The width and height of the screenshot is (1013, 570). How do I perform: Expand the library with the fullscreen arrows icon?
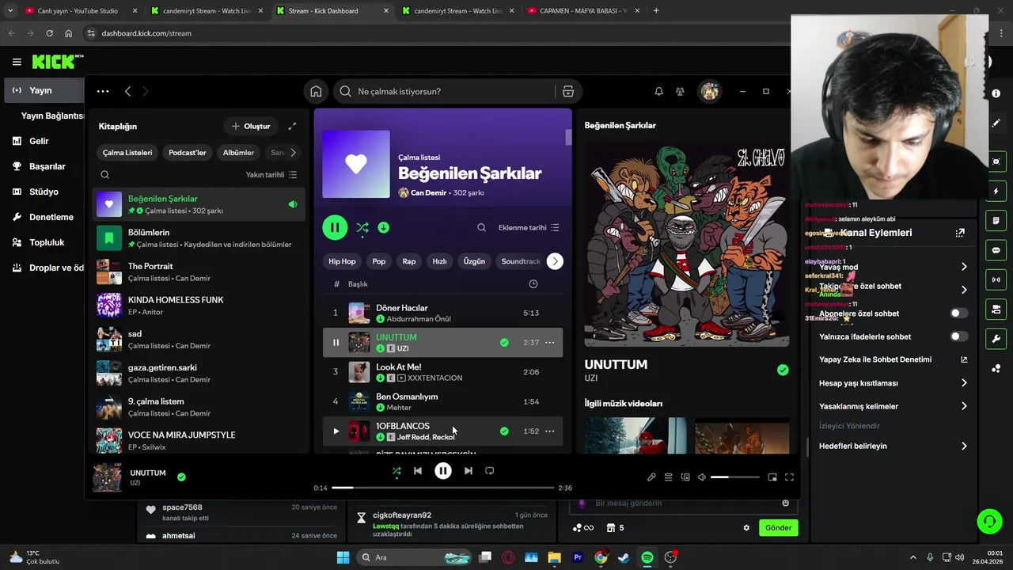[x=292, y=126]
